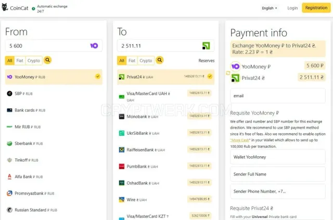Select the PumbBank UAH icon
Screen dimensions: 333x220
click(x=121, y=167)
